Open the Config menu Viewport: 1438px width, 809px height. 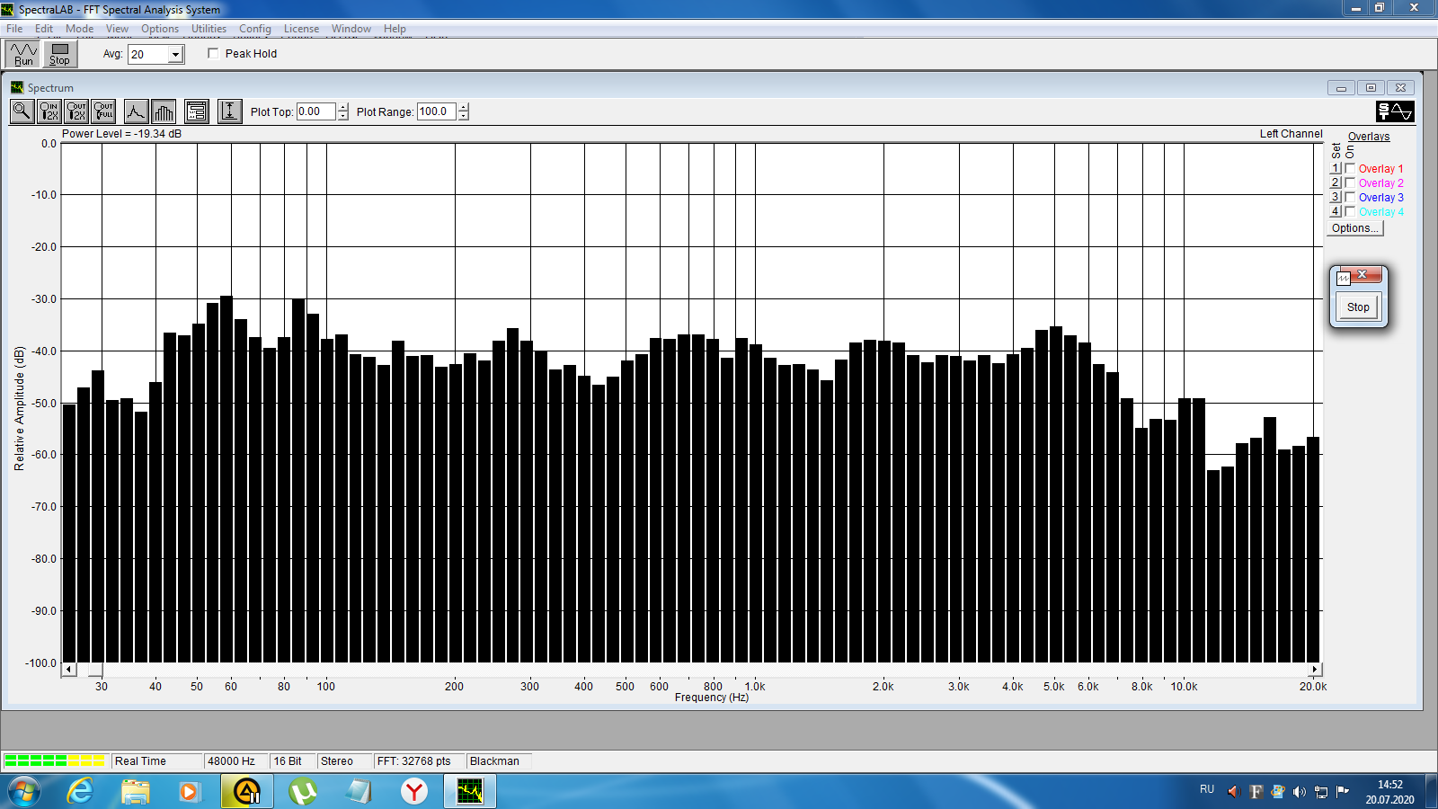tap(255, 29)
